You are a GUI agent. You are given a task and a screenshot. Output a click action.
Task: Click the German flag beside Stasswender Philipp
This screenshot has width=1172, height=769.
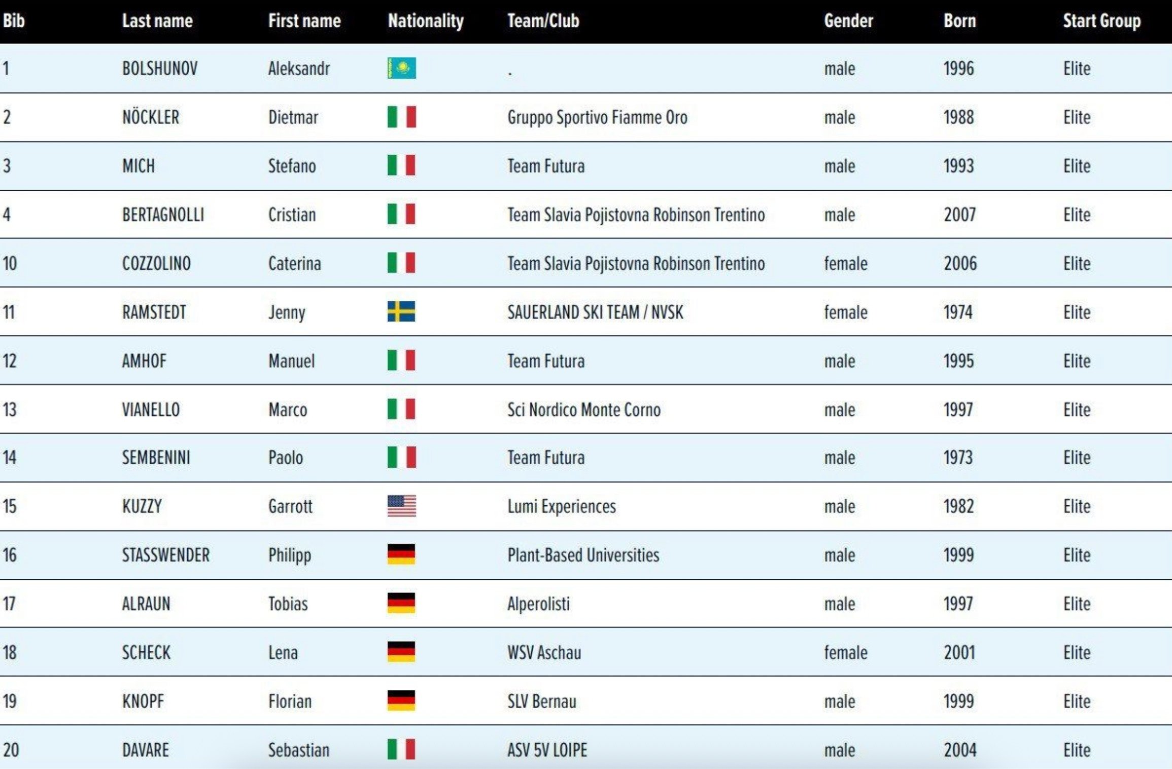click(x=401, y=554)
